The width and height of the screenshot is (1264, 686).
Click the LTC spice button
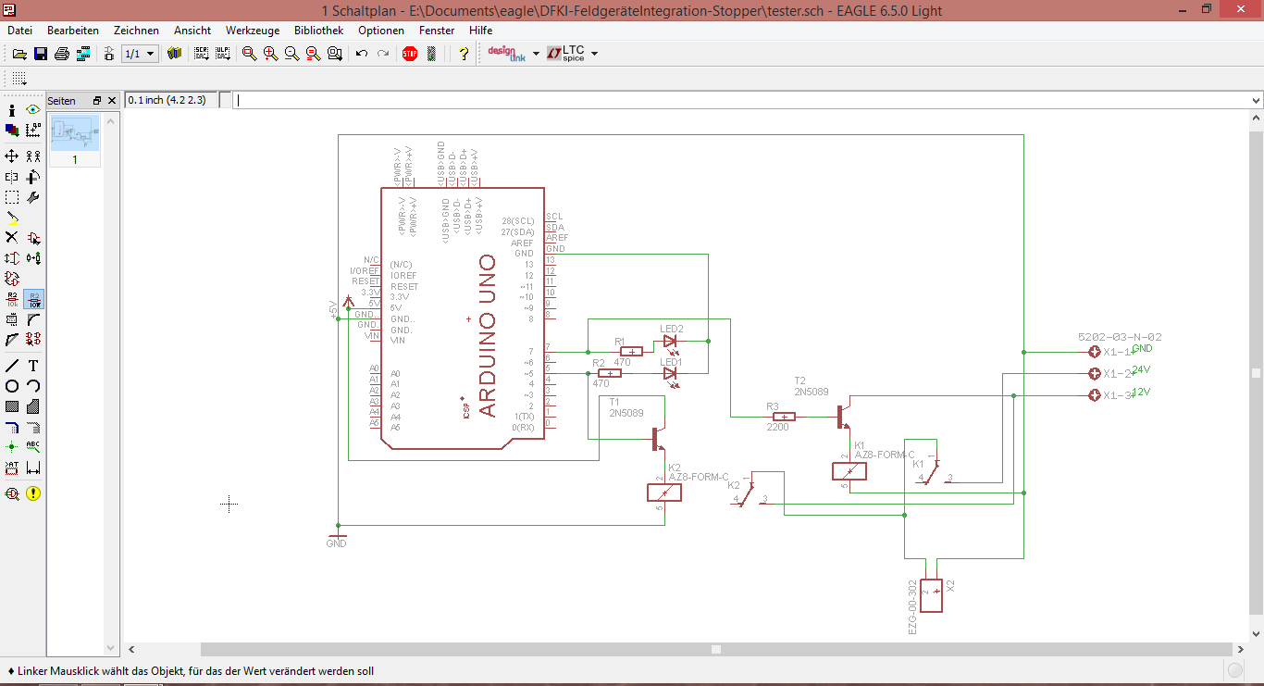(565, 54)
